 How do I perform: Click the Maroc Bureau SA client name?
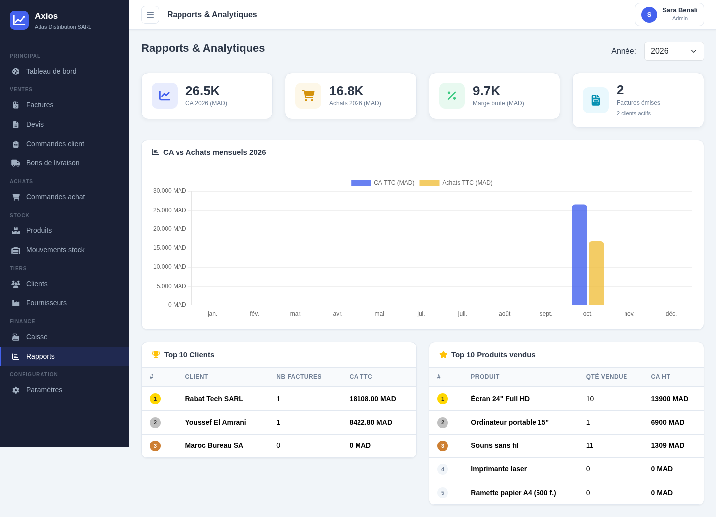[x=214, y=445]
